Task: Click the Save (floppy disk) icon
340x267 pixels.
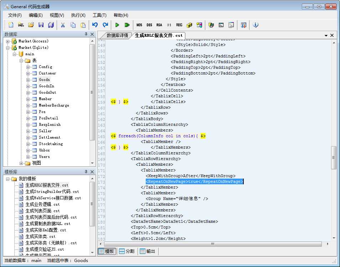Action: pyautogui.click(x=41, y=25)
